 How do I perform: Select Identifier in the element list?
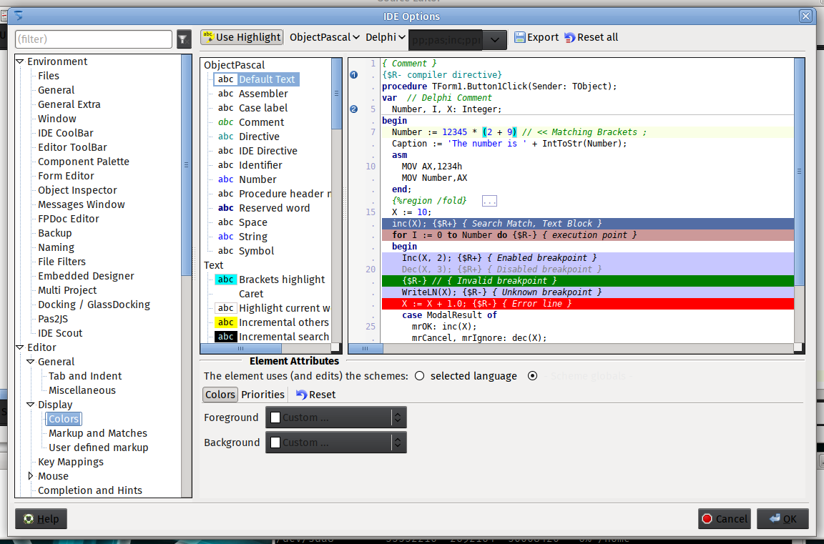[x=260, y=165]
